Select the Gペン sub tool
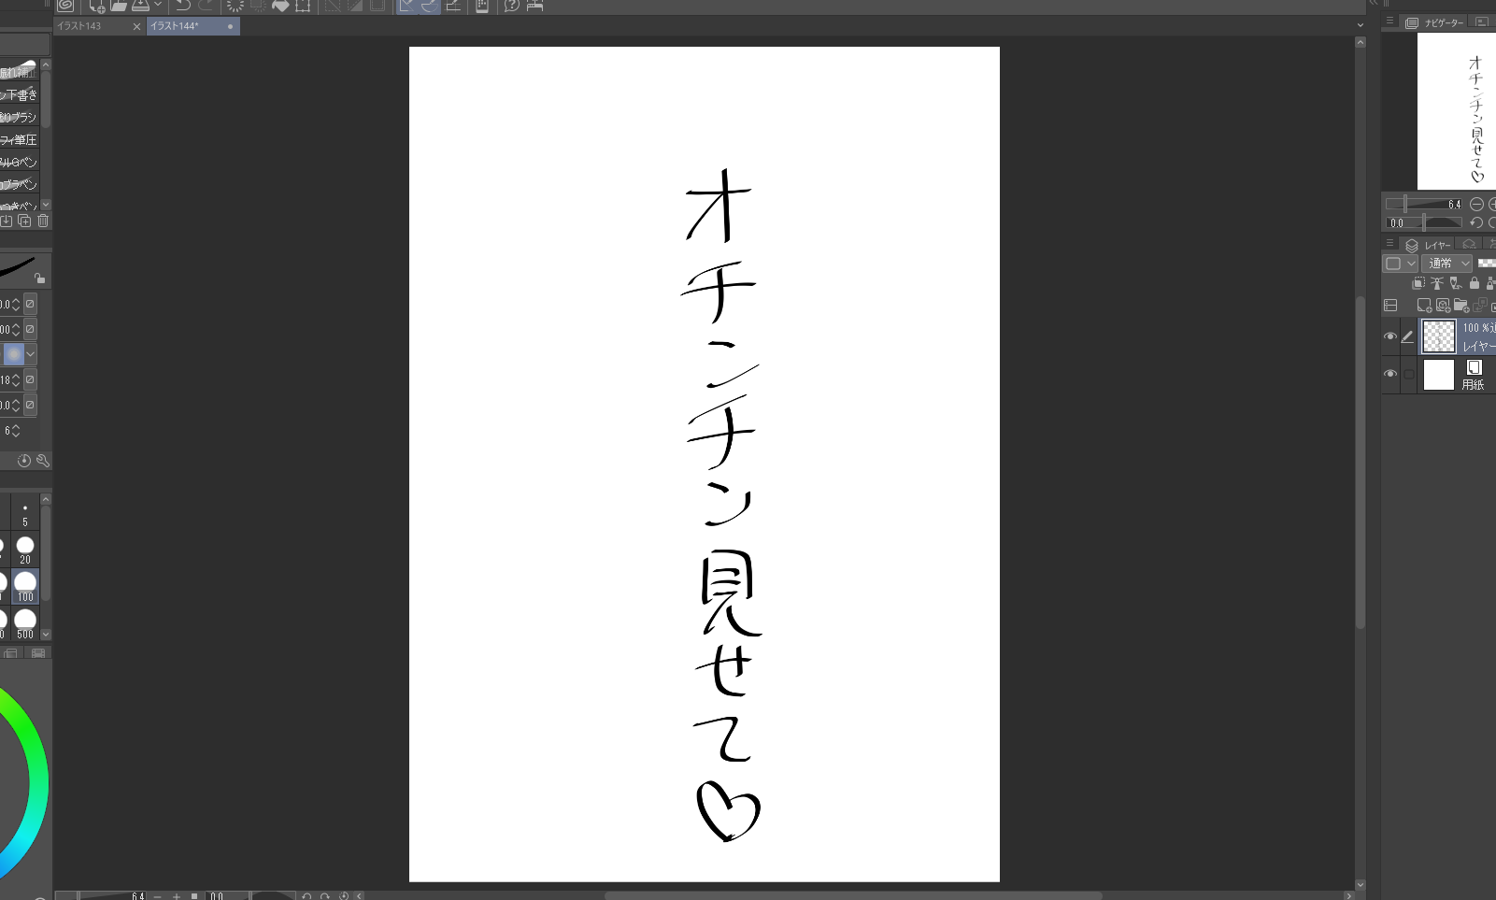The height and width of the screenshot is (900, 1496). pyautogui.click(x=19, y=162)
